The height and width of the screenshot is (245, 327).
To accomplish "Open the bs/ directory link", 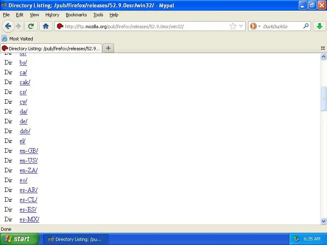I will click(x=23, y=62).
